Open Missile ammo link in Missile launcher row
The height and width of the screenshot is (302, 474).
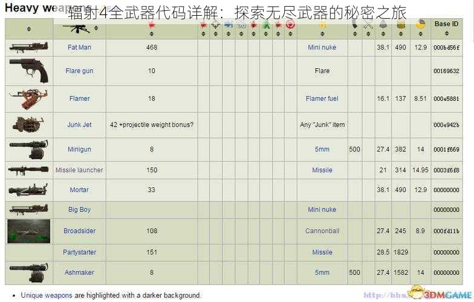click(x=322, y=170)
